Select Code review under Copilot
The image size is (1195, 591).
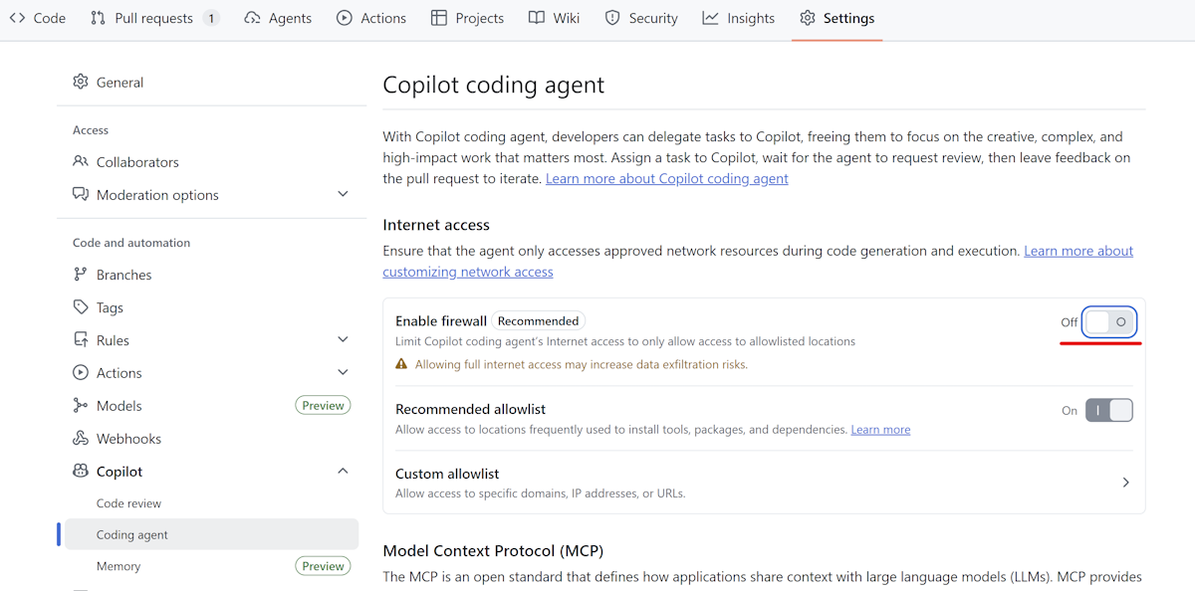pos(128,503)
